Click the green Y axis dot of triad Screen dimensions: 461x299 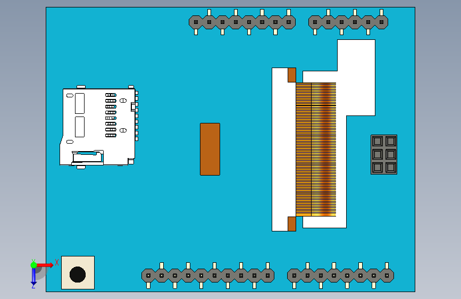[x=33, y=265]
